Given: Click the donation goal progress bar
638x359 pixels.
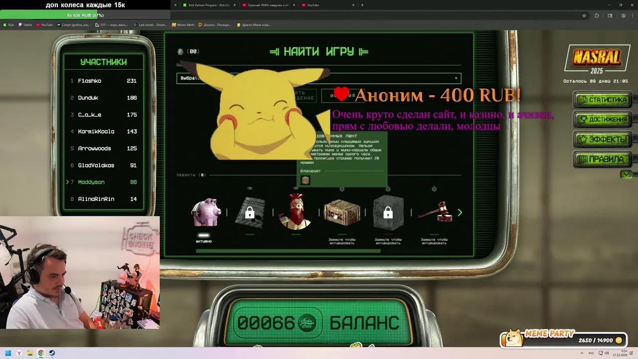Looking at the screenshot, I should point(85,15).
